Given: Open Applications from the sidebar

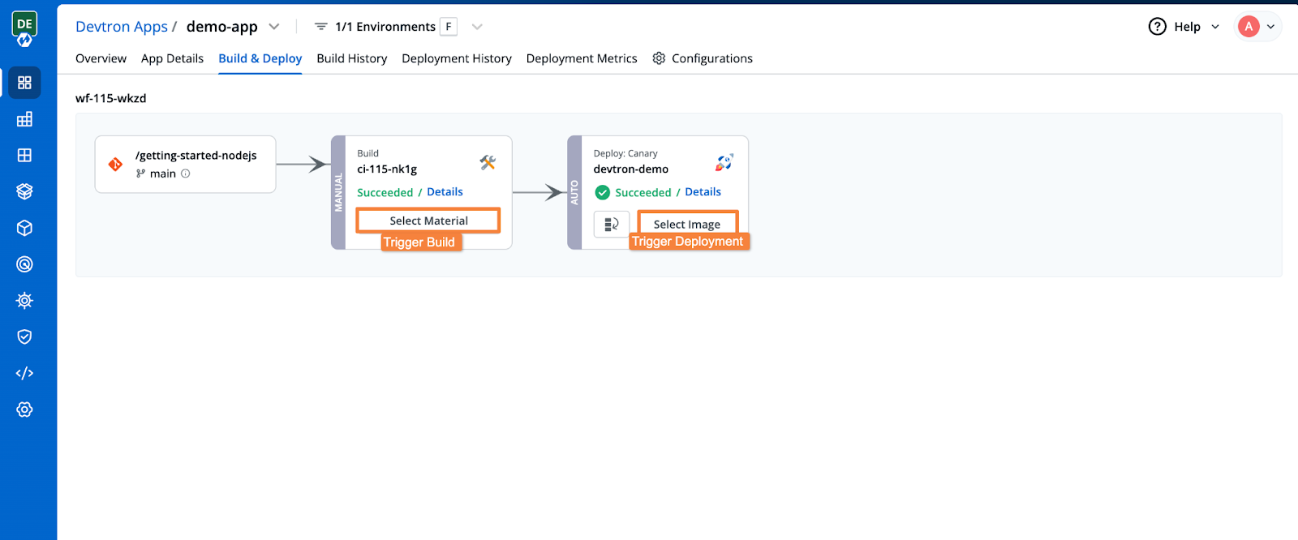Looking at the screenshot, I should (24, 83).
